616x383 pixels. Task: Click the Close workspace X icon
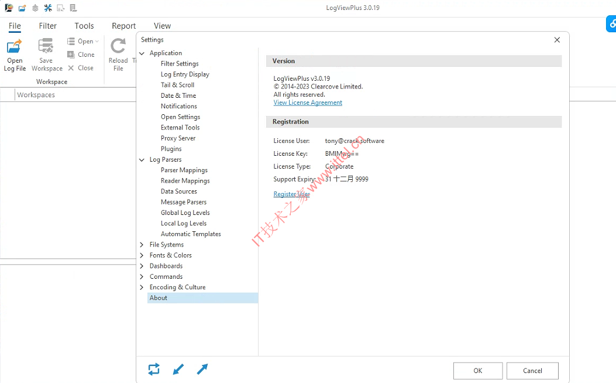click(x=71, y=68)
